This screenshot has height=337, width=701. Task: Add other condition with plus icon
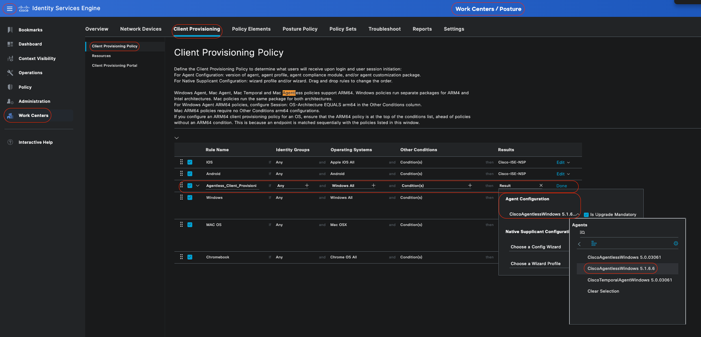pyautogui.click(x=470, y=185)
